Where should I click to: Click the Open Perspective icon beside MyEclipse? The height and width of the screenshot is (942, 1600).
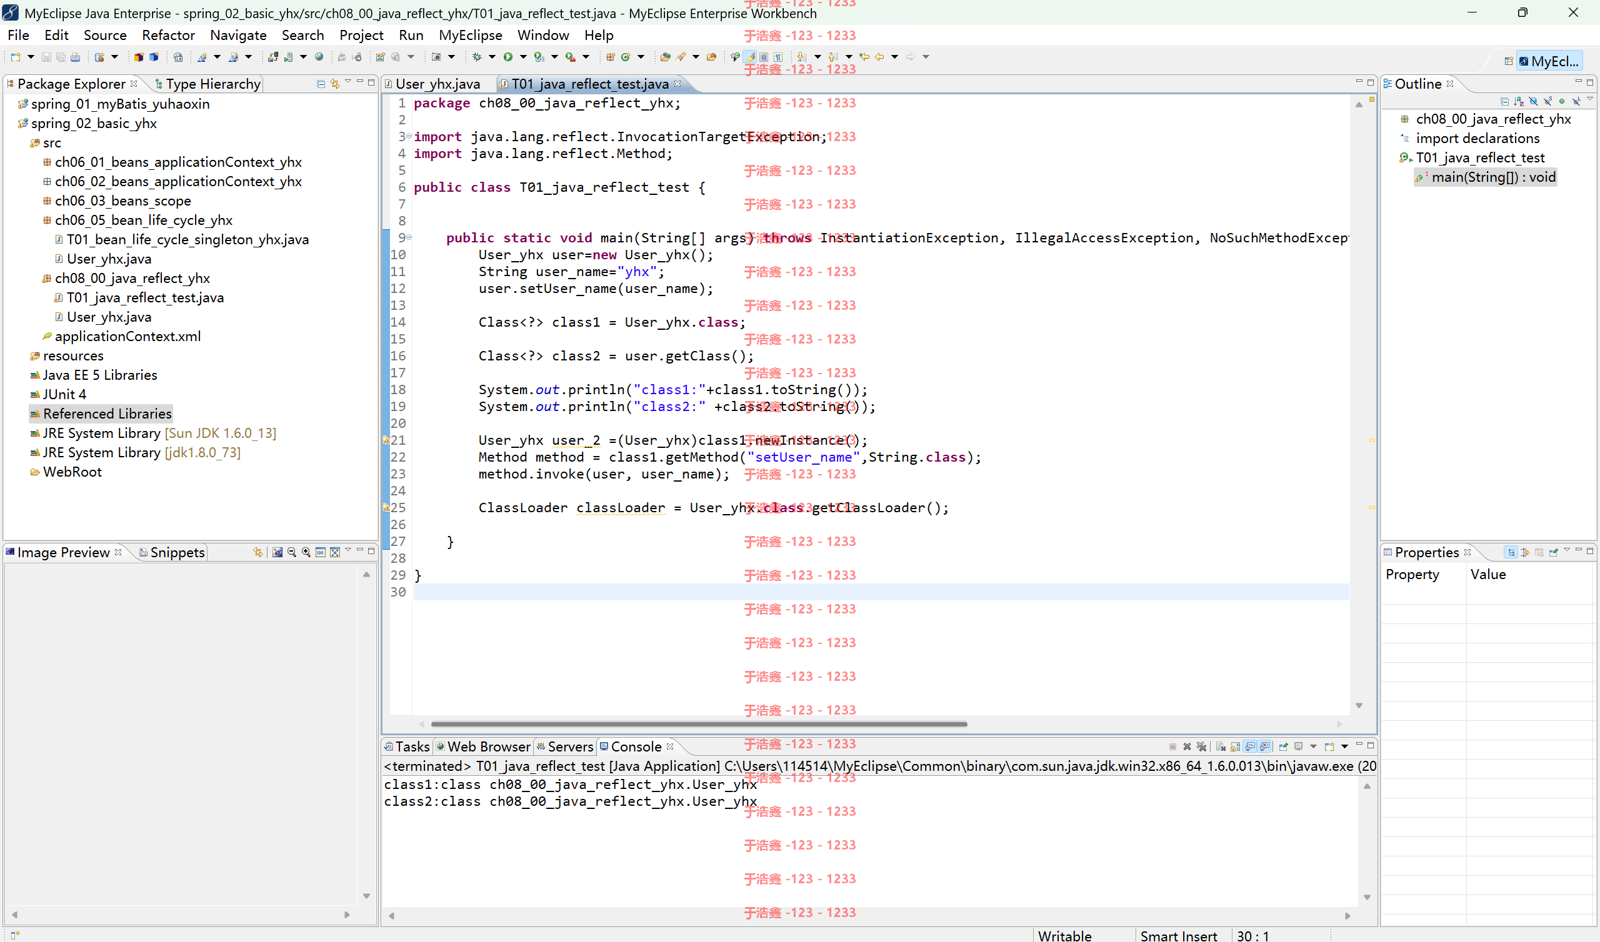(1509, 62)
